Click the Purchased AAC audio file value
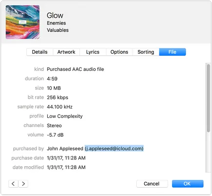Screen dimensions: 212x196 75,69
